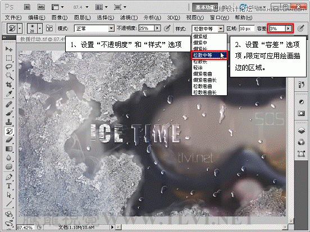Open the 编辑(E) menu
310x232 pixels.
[37, 17]
